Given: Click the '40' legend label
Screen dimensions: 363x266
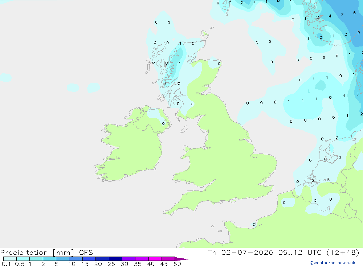Looking at the screenshot, I should pos(151,264).
